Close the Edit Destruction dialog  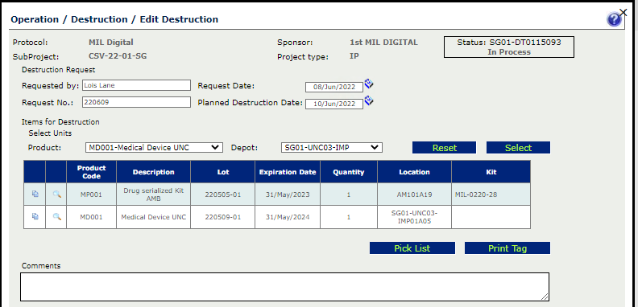[623, 13]
